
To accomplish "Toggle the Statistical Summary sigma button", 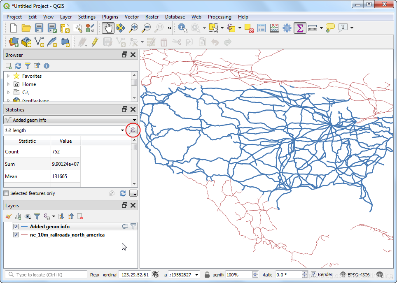I will click(x=300, y=28).
